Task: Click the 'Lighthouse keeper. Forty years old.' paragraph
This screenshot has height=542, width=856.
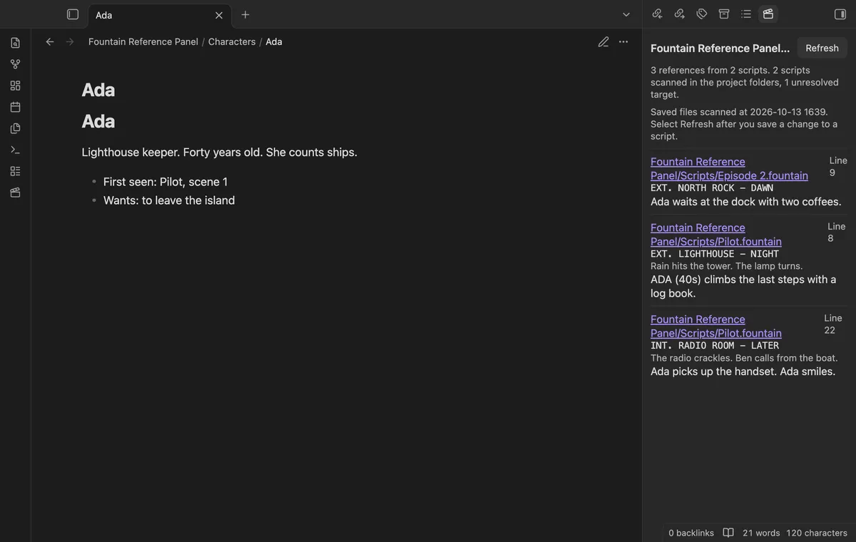Action: pos(220,153)
